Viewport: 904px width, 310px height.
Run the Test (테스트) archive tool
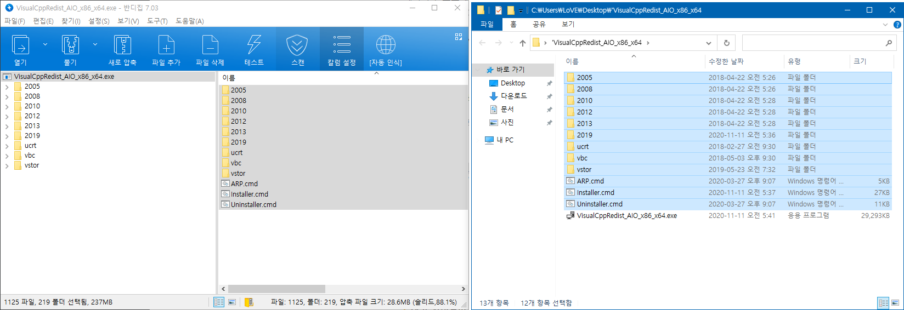coord(254,45)
